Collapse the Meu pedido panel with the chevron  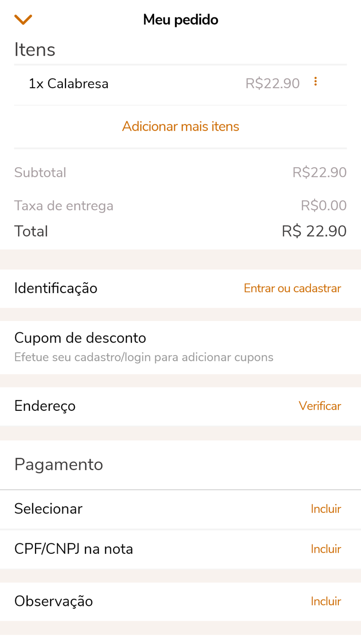(23, 19)
